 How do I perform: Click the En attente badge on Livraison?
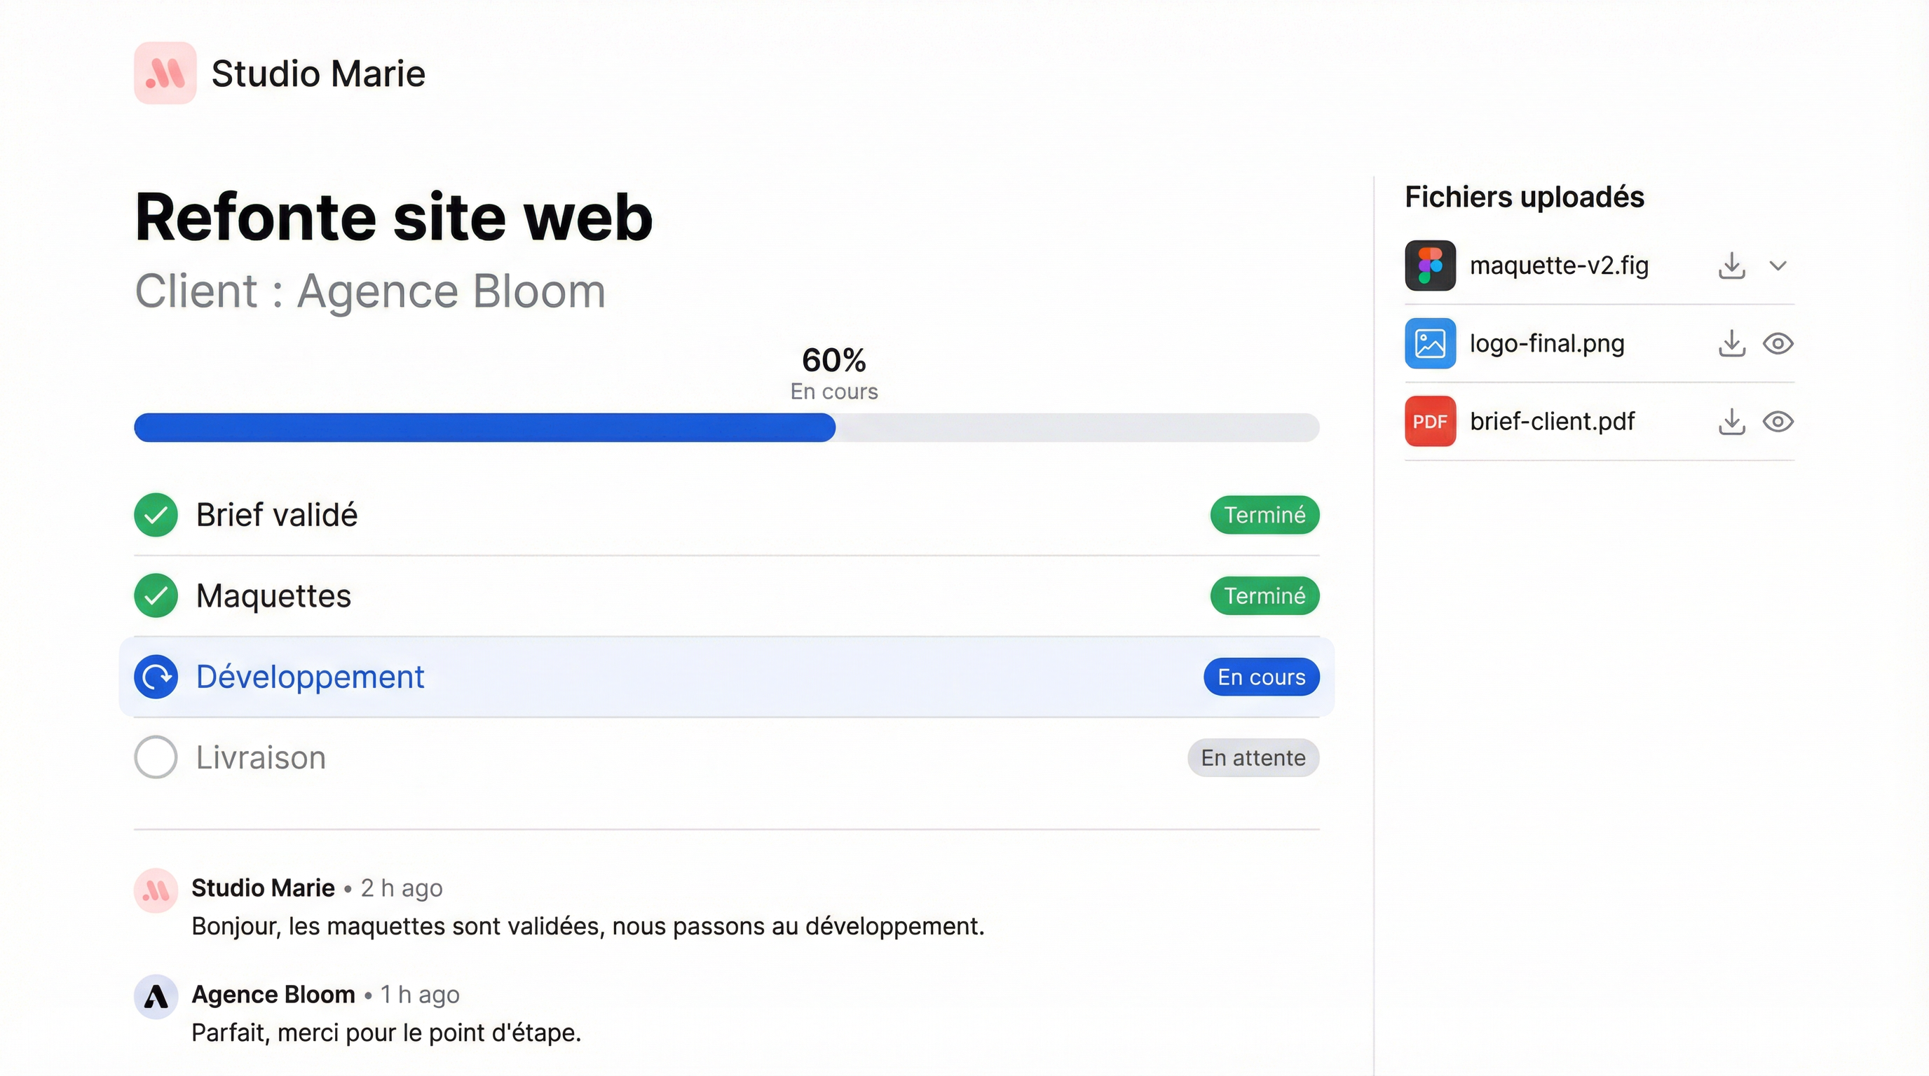[x=1253, y=757]
